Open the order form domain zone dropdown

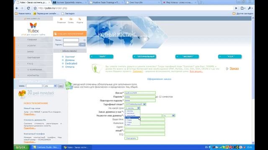point(169,115)
